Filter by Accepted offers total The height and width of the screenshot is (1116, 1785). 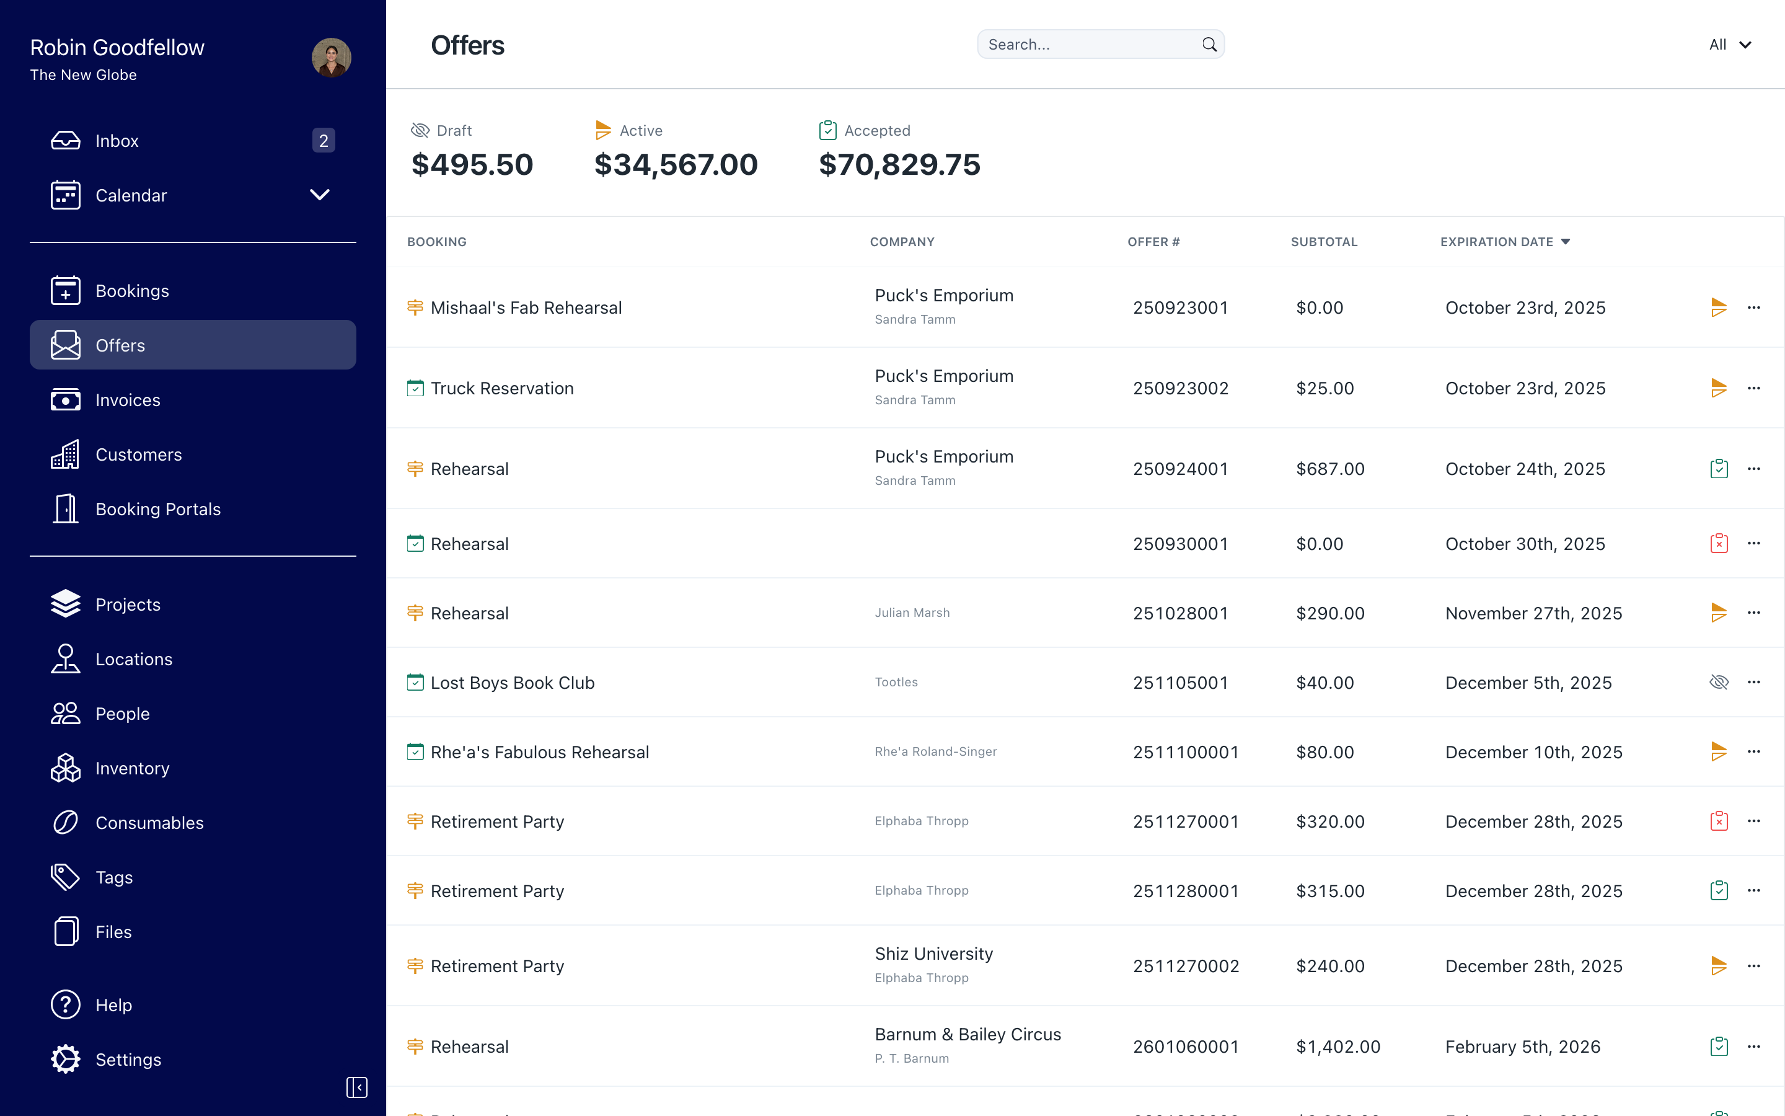pyautogui.click(x=899, y=151)
